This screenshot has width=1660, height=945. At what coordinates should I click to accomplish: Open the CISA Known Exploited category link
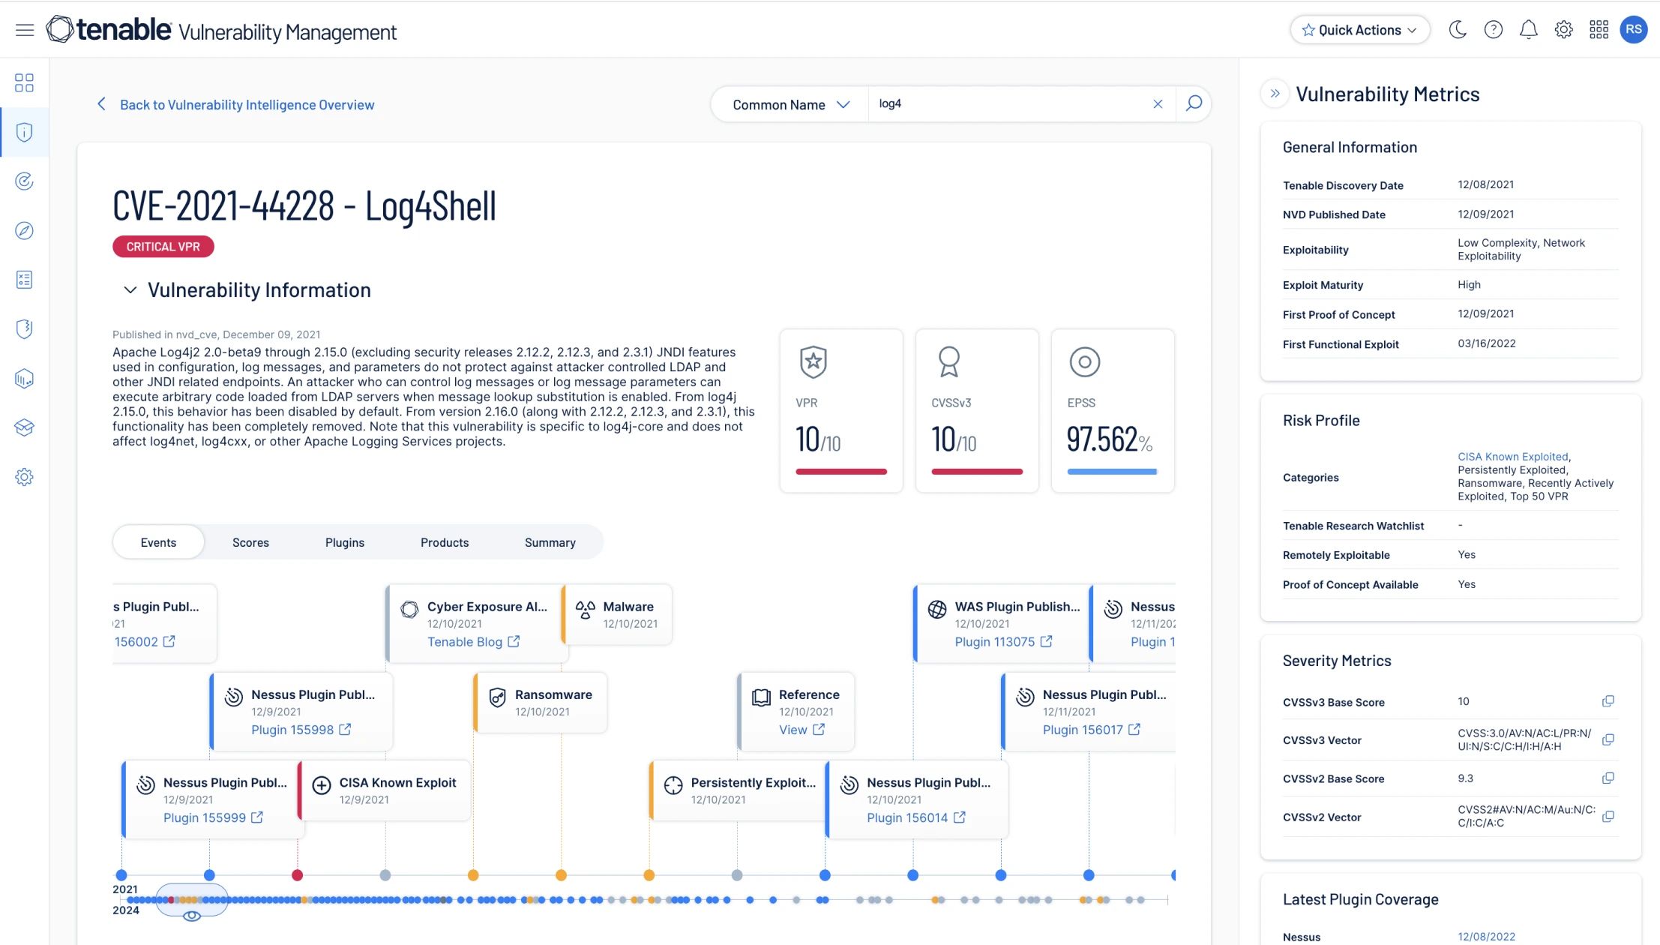click(1512, 457)
